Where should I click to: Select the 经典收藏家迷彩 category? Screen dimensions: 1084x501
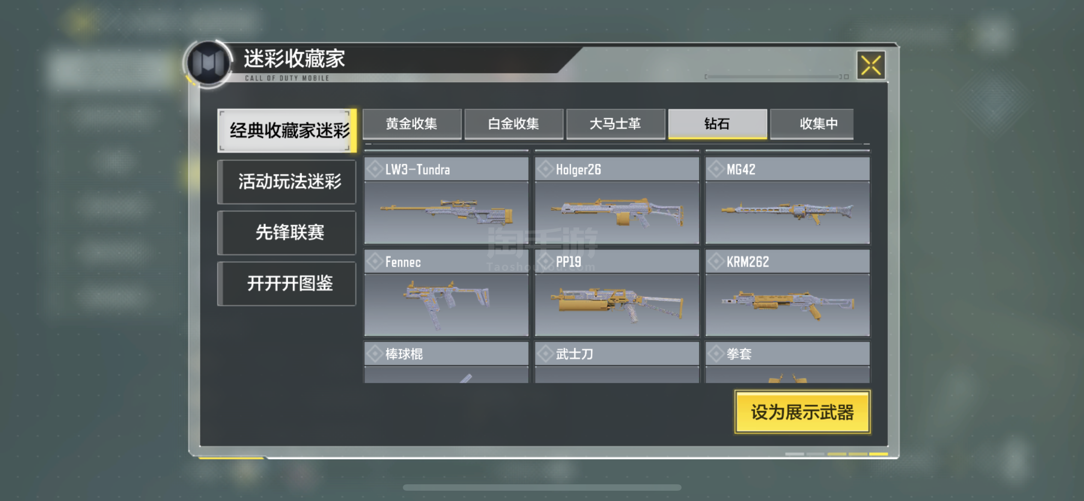coord(287,131)
